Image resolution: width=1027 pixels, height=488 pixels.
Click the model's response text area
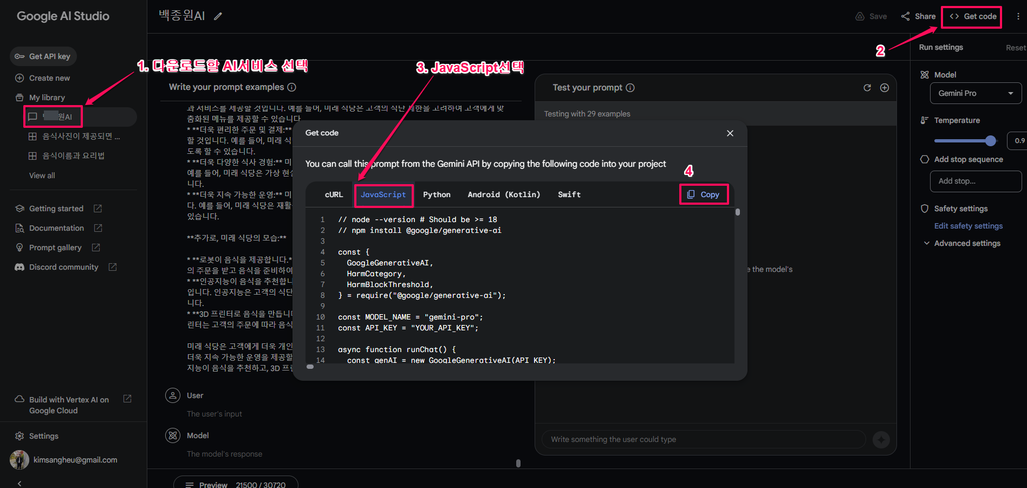(224, 454)
